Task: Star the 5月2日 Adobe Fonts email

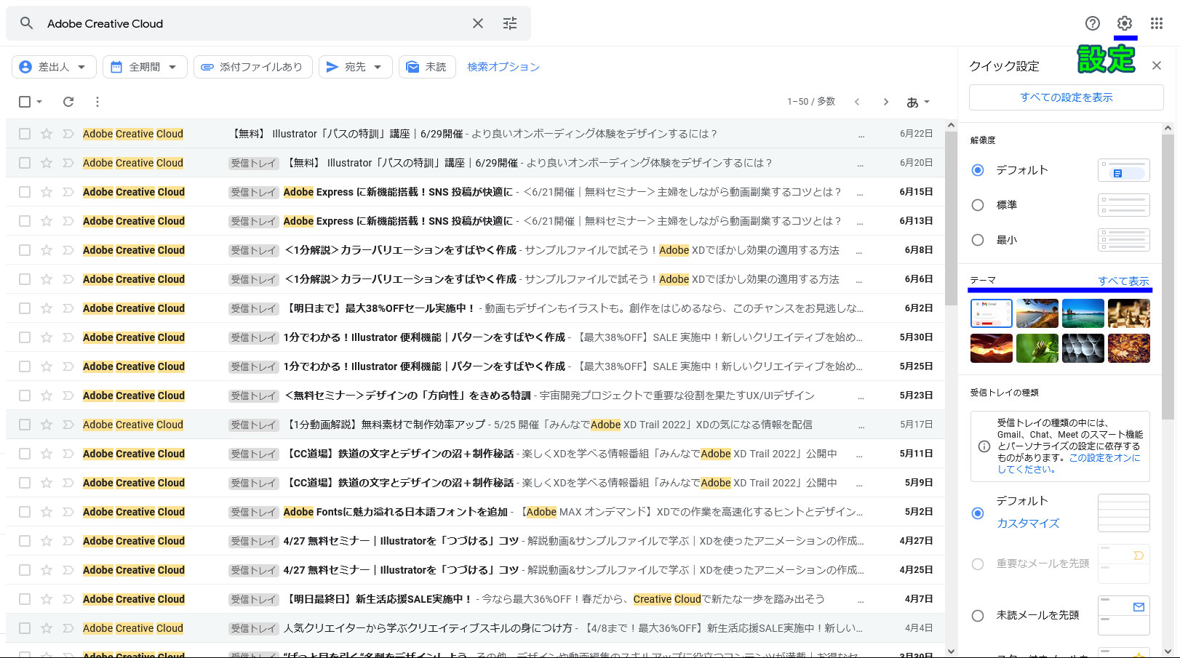Action: tap(47, 512)
